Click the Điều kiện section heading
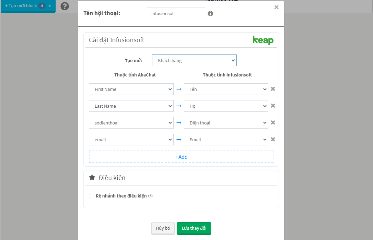373x240 pixels. 112,178
